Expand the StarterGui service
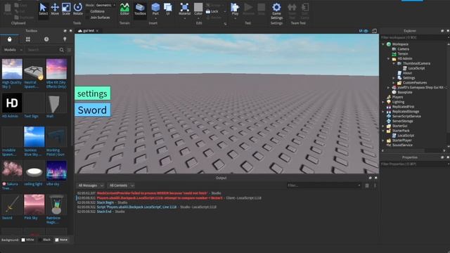The width and height of the screenshot is (450, 253). (x=383, y=126)
